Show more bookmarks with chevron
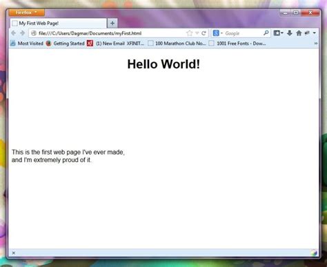 [316, 43]
